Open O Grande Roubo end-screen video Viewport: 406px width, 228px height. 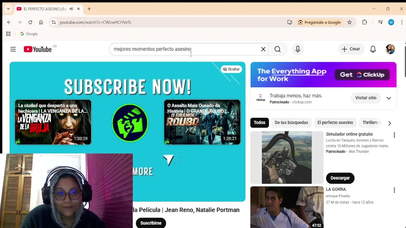click(202, 122)
